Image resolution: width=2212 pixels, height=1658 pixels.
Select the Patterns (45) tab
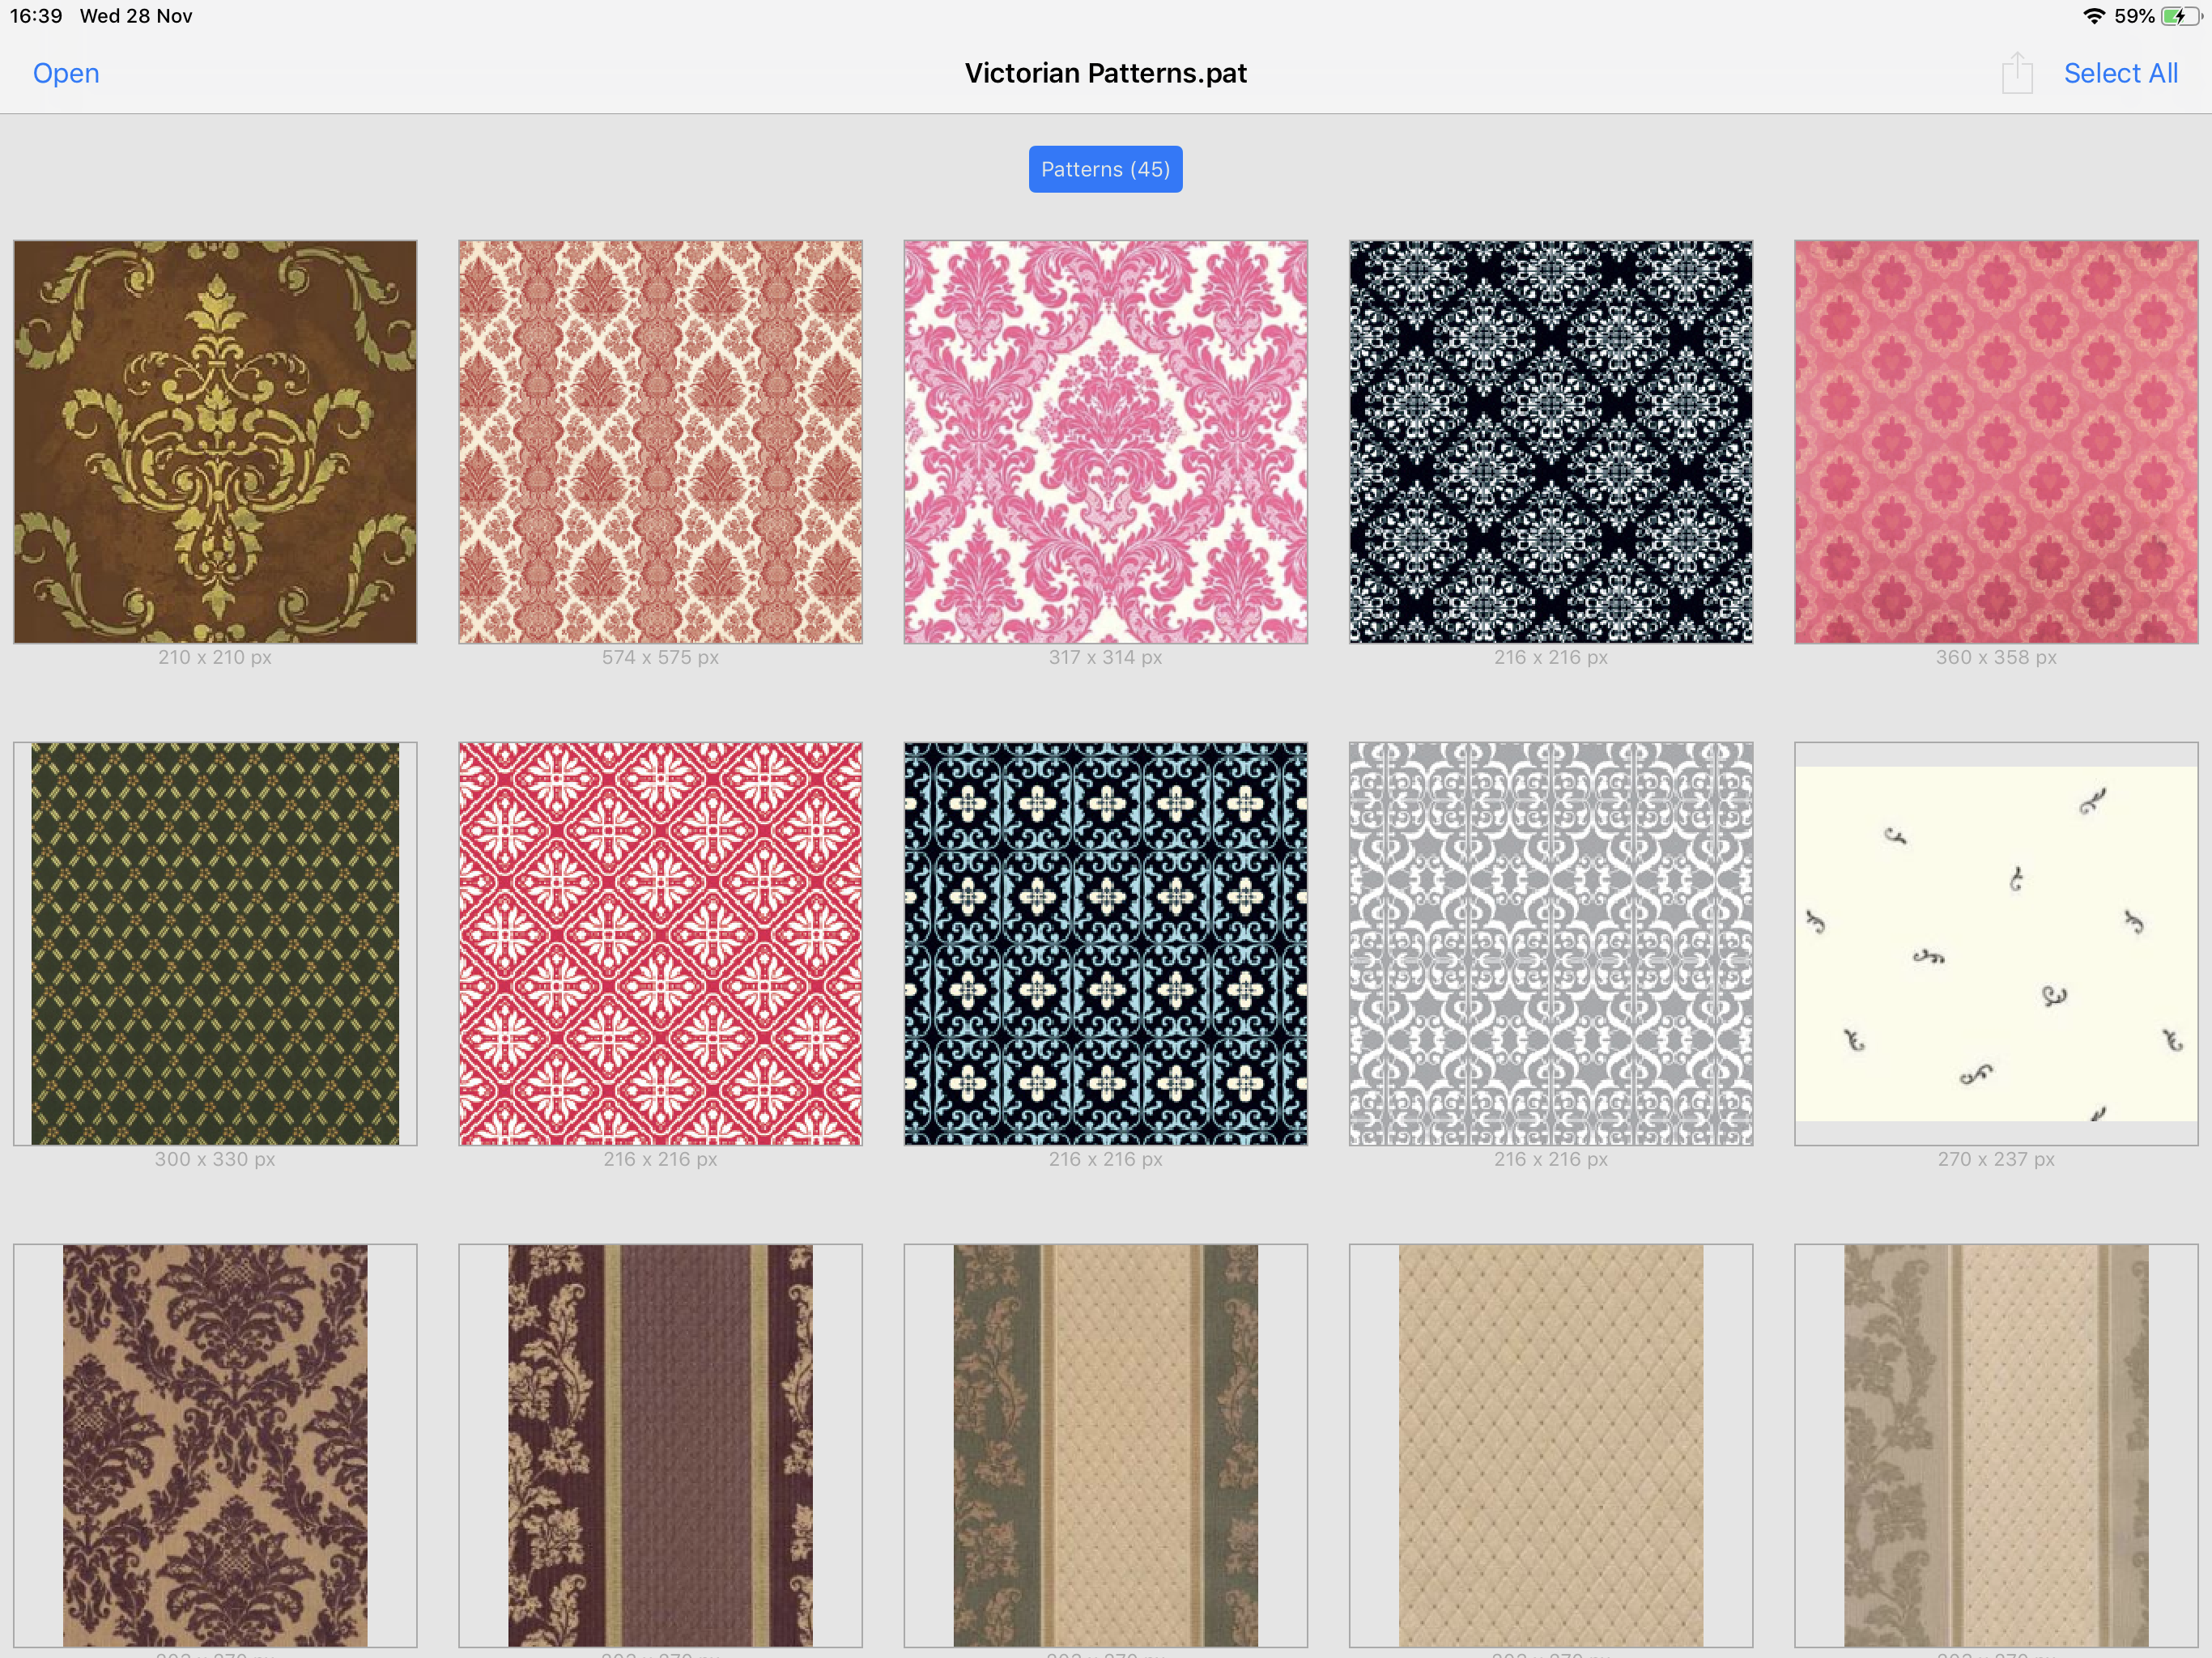1105,169
